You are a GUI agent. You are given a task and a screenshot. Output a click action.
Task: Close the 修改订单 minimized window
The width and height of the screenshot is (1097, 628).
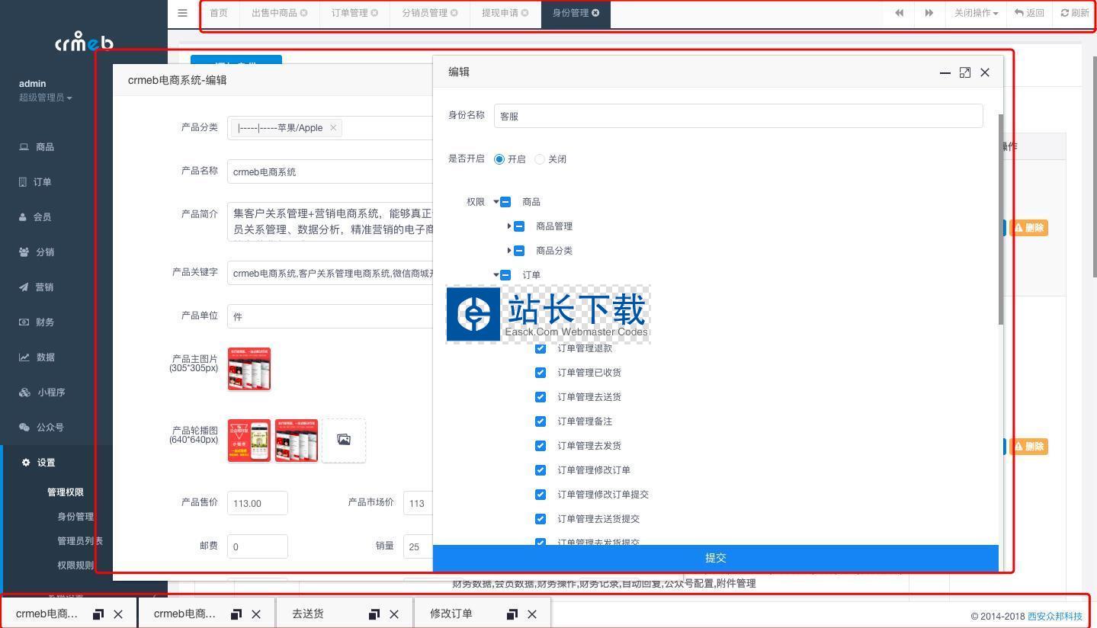[532, 614]
